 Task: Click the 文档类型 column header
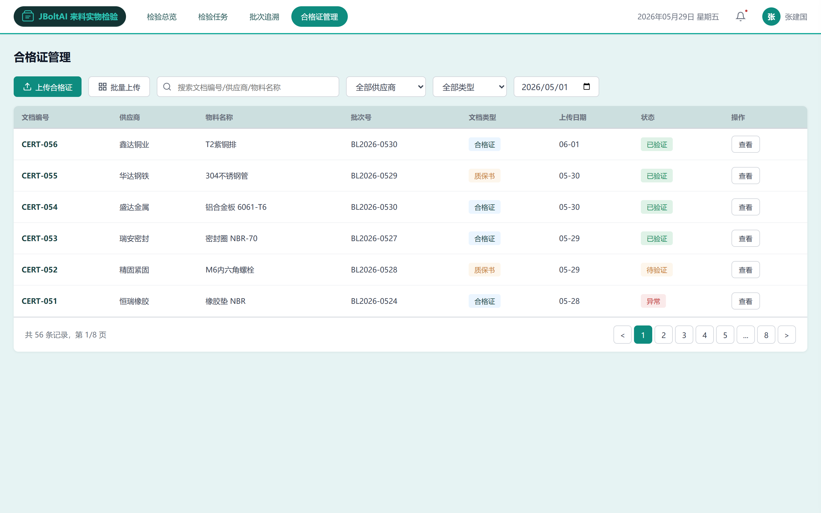pos(482,117)
